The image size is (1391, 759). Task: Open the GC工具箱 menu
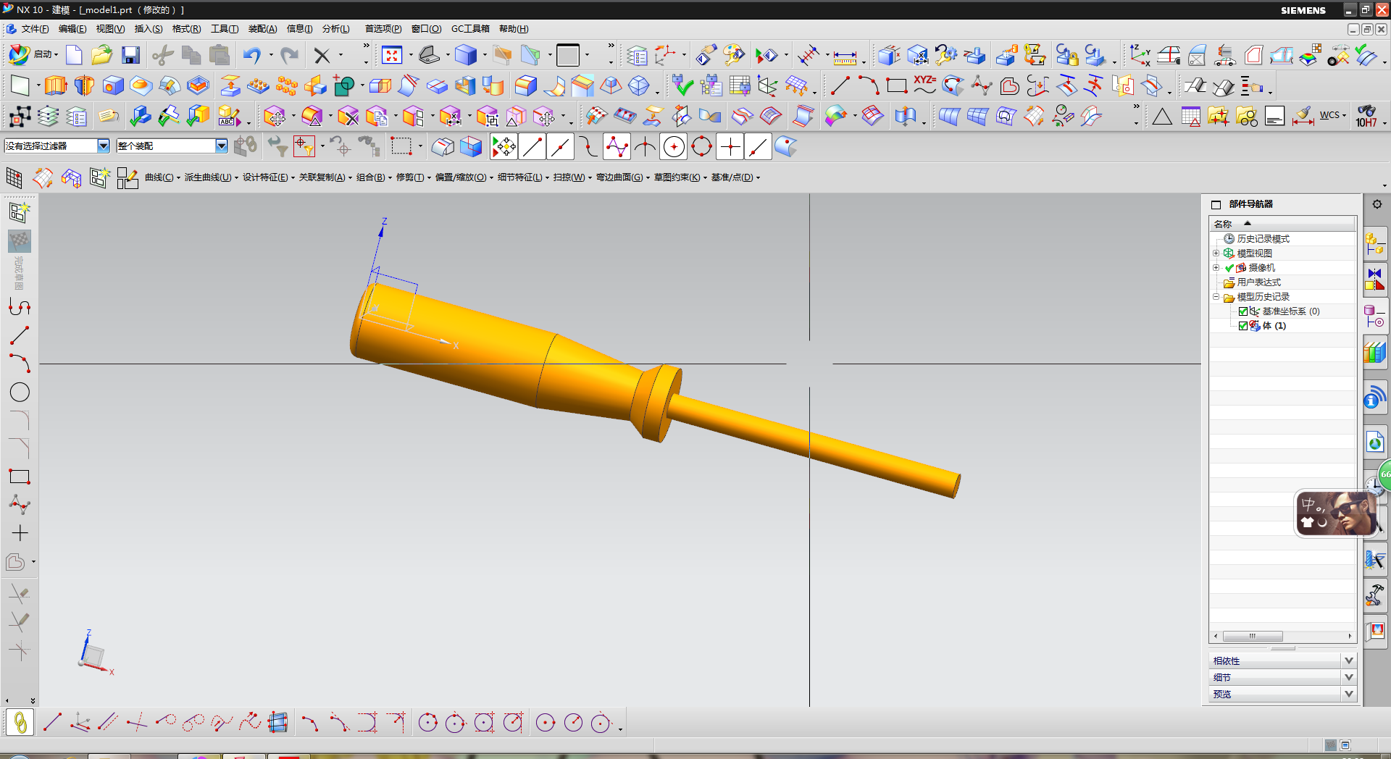(x=470, y=29)
